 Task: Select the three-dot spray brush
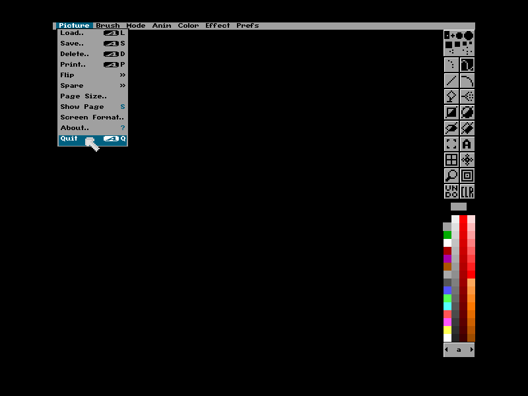[451, 51]
